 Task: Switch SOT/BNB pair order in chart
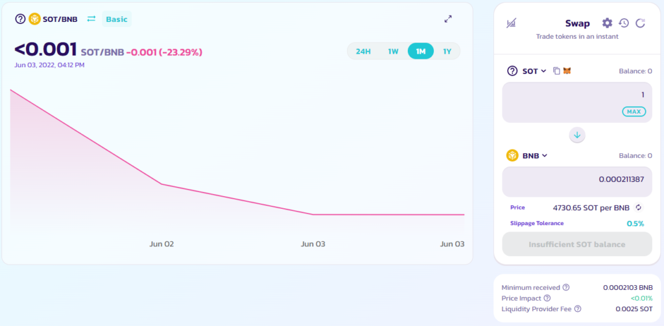pos(91,19)
